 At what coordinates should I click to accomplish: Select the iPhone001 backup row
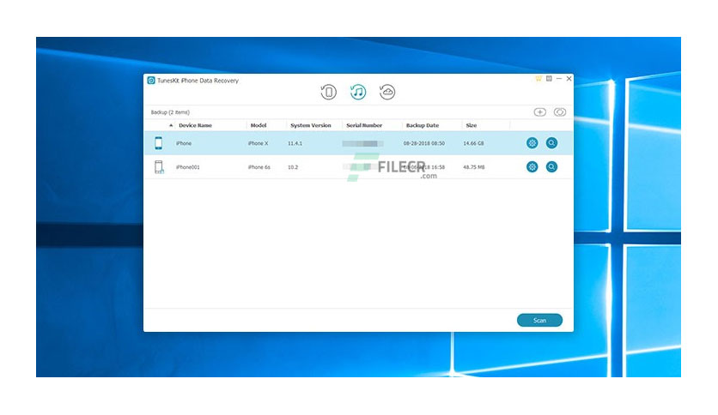pyautogui.click(x=358, y=167)
